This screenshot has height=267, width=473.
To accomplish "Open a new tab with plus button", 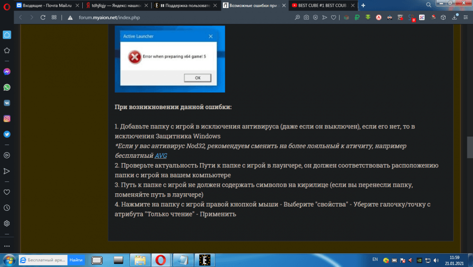I will click(x=363, y=6).
